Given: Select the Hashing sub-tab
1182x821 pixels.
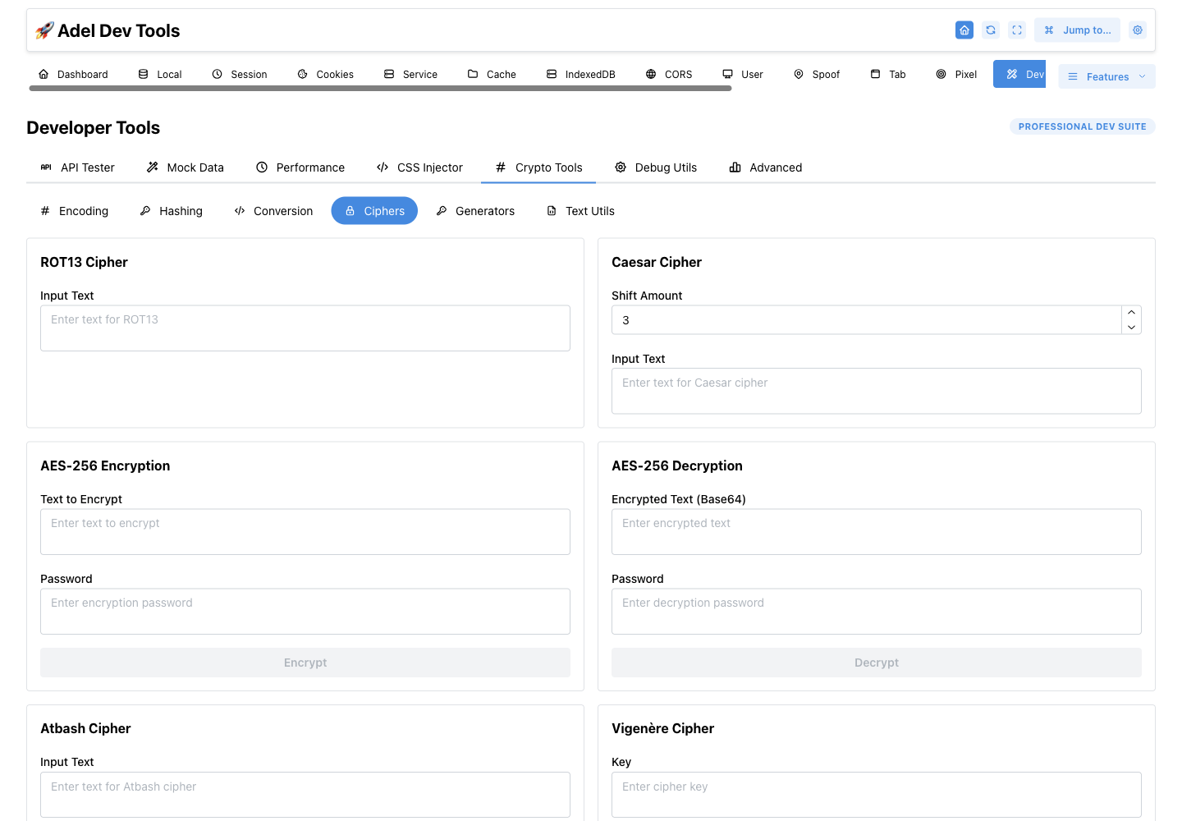Looking at the screenshot, I should pyautogui.click(x=171, y=211).
